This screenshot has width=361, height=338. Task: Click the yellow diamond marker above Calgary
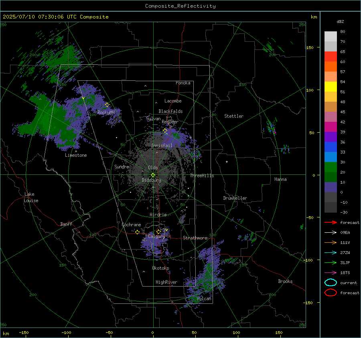158,231
